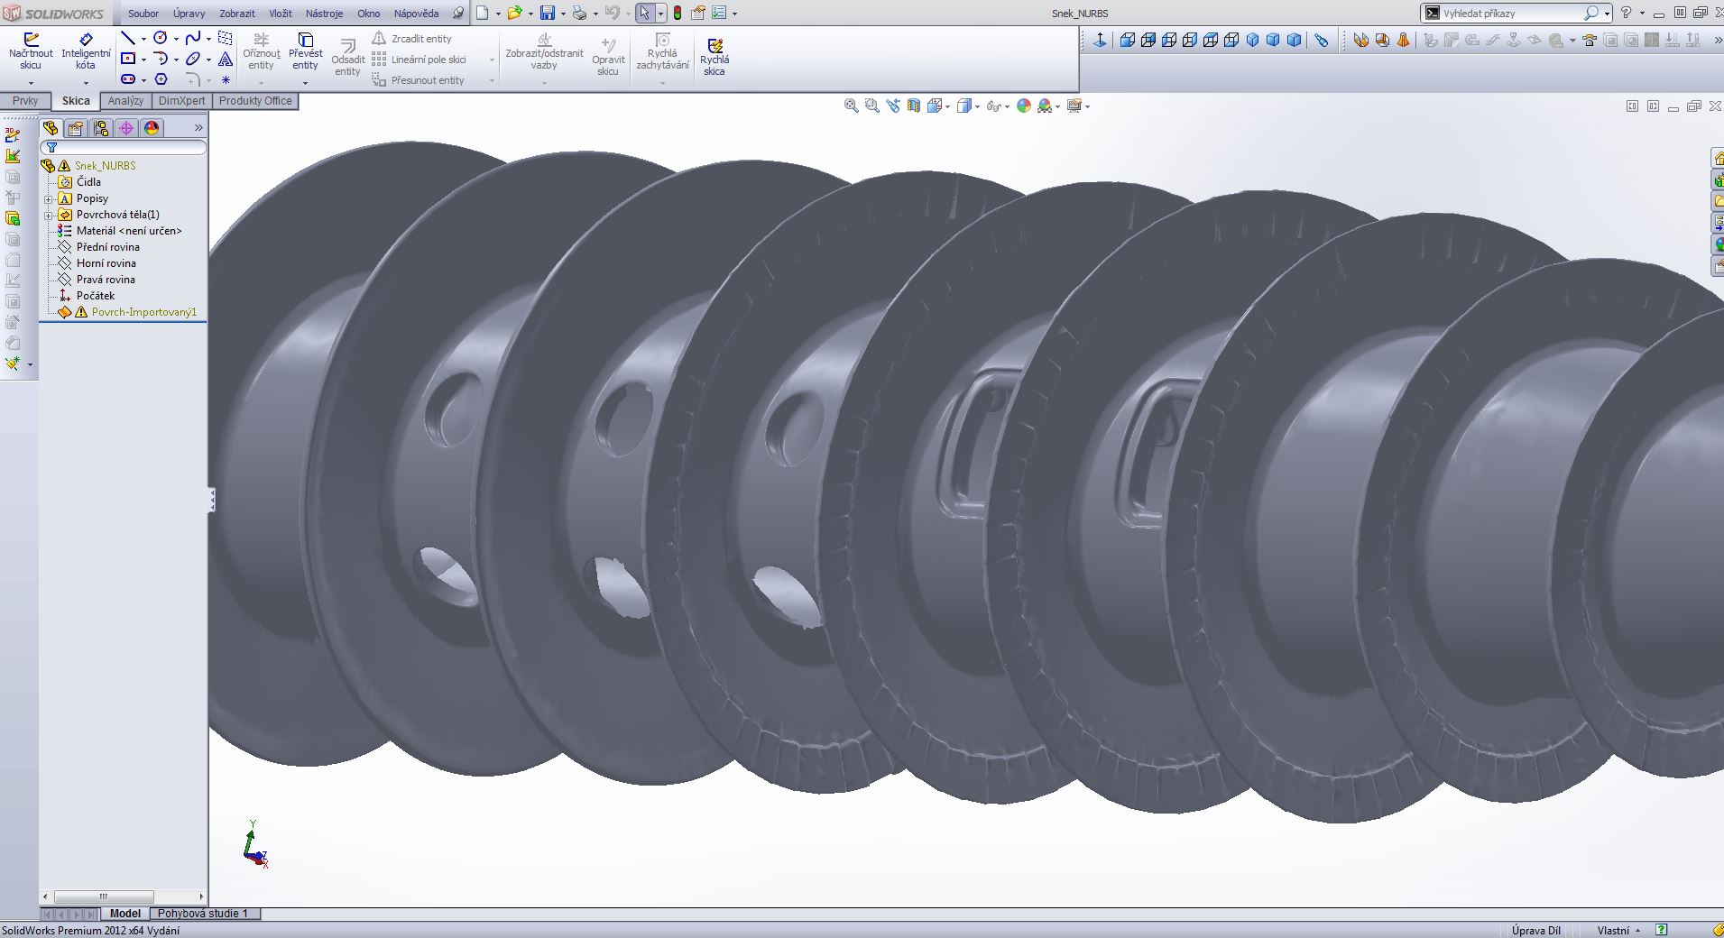Click the Zoom to Fit magnifier icon
Viewport: 1724px width, 938px height.
pos(851,106)
